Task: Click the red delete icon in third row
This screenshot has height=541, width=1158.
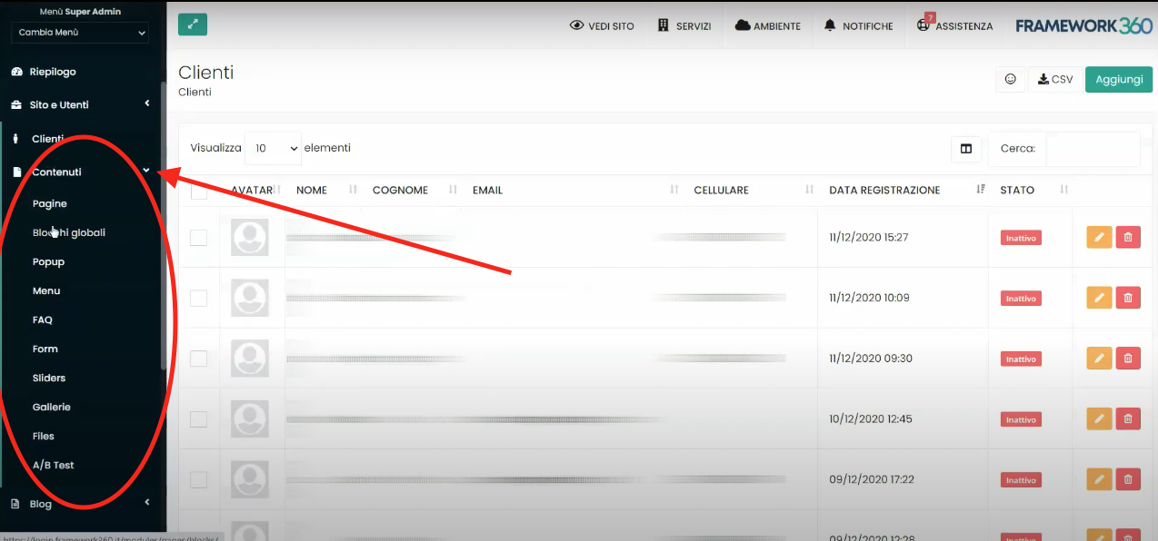Action: click(x=1128, y=359)
